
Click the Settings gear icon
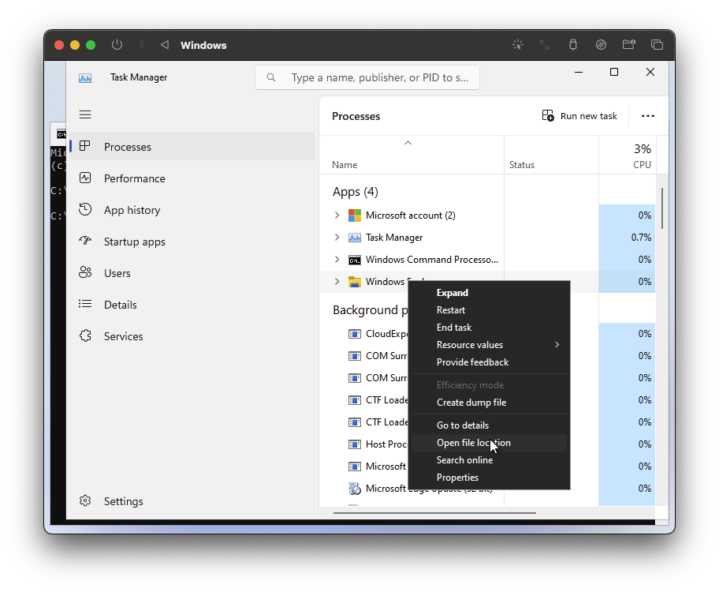coord(85,500)
